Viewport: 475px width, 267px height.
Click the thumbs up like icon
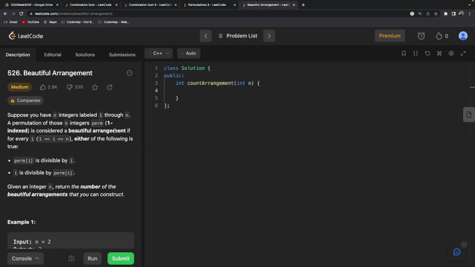tap(43, 87)
